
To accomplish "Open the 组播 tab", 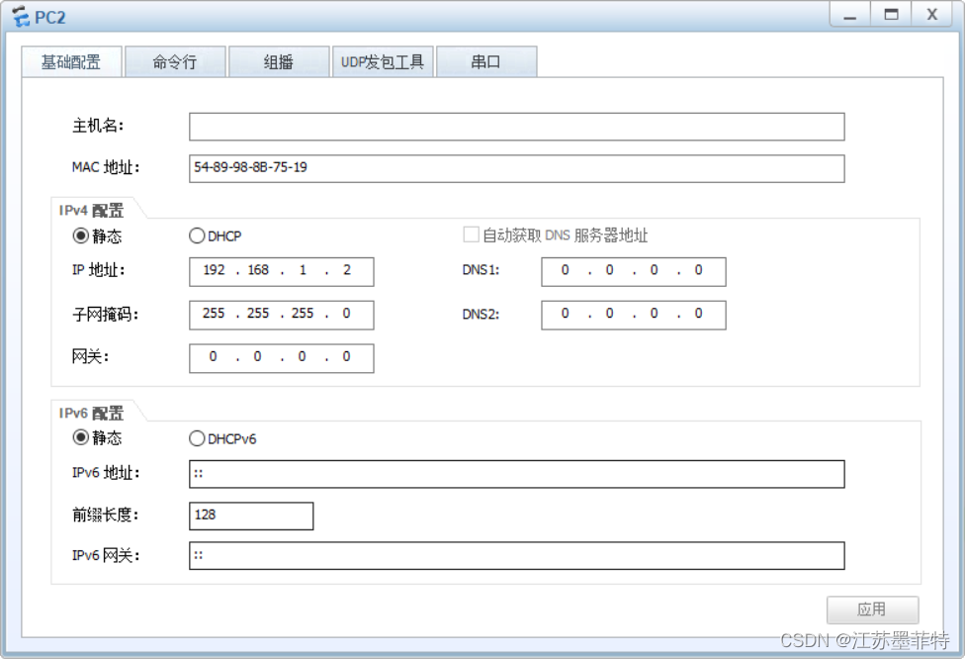I will tap(279, 61).
